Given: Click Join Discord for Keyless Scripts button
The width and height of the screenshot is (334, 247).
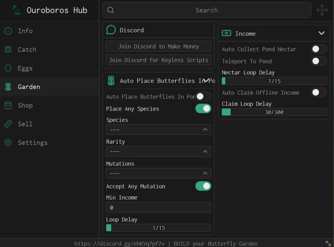Looking at the screenshot, I should pos(159,60).
